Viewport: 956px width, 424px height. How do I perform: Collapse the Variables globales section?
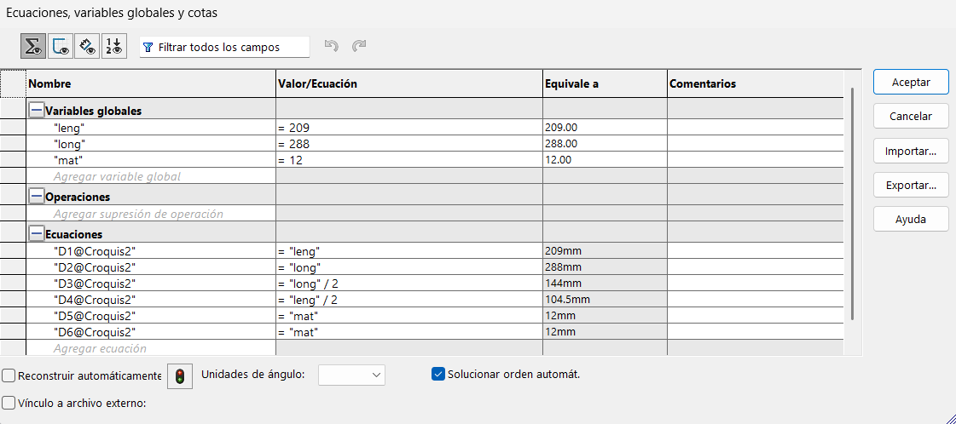(x=36, y=110)
